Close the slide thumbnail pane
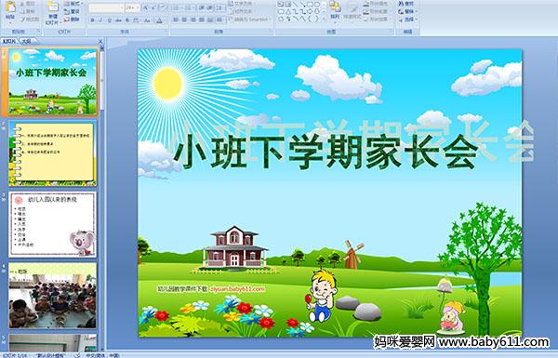The width and height of the screenshot is (558, 358). point(100,41)
